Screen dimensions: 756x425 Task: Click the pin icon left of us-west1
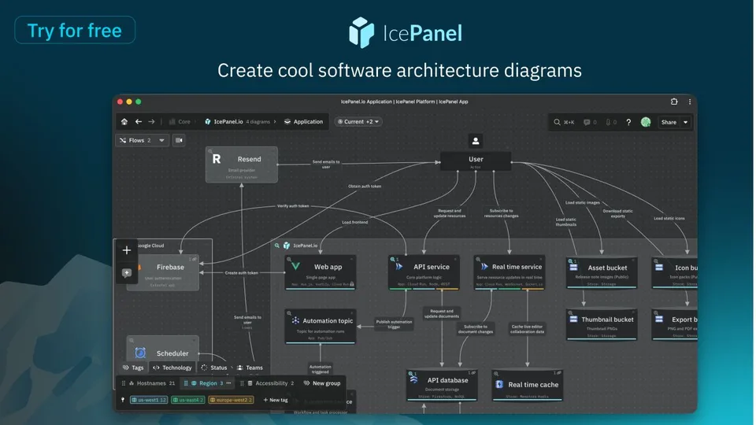[123, 400]
